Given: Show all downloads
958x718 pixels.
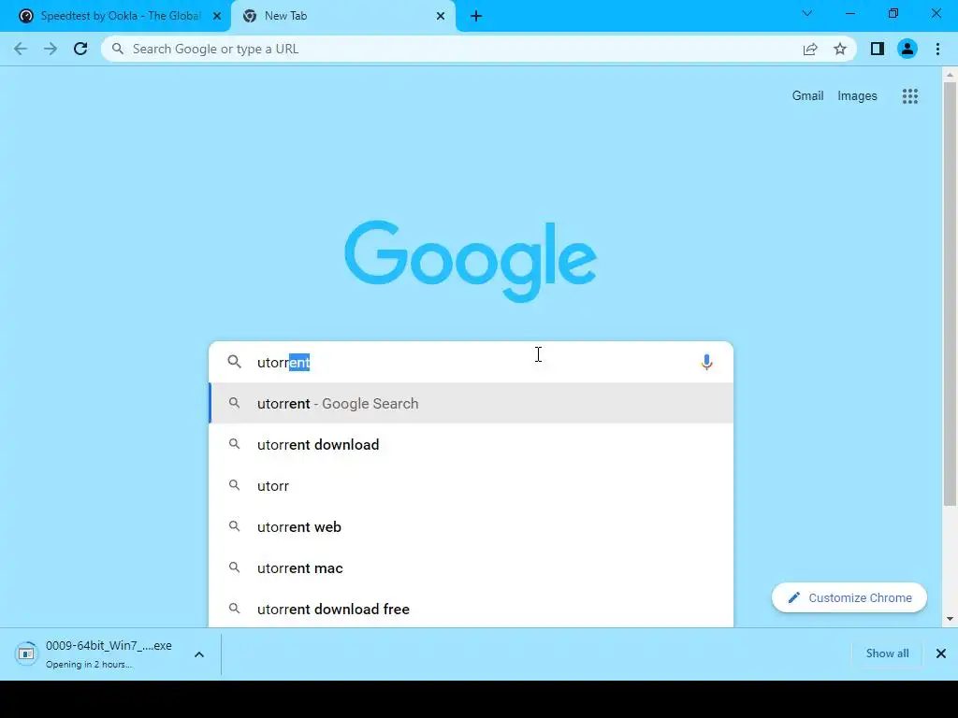Looking at the screenshot, I should point(887,653).
